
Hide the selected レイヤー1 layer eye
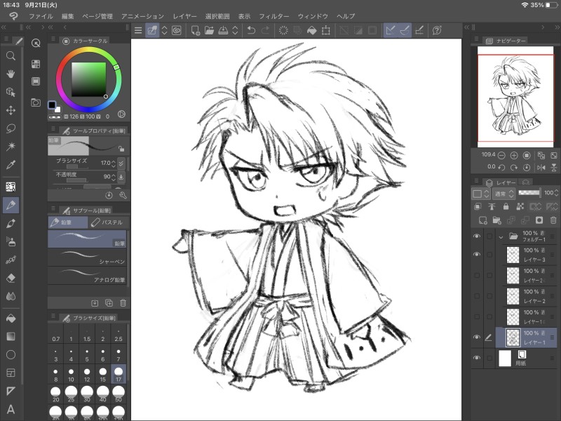[x=477, y=338]
